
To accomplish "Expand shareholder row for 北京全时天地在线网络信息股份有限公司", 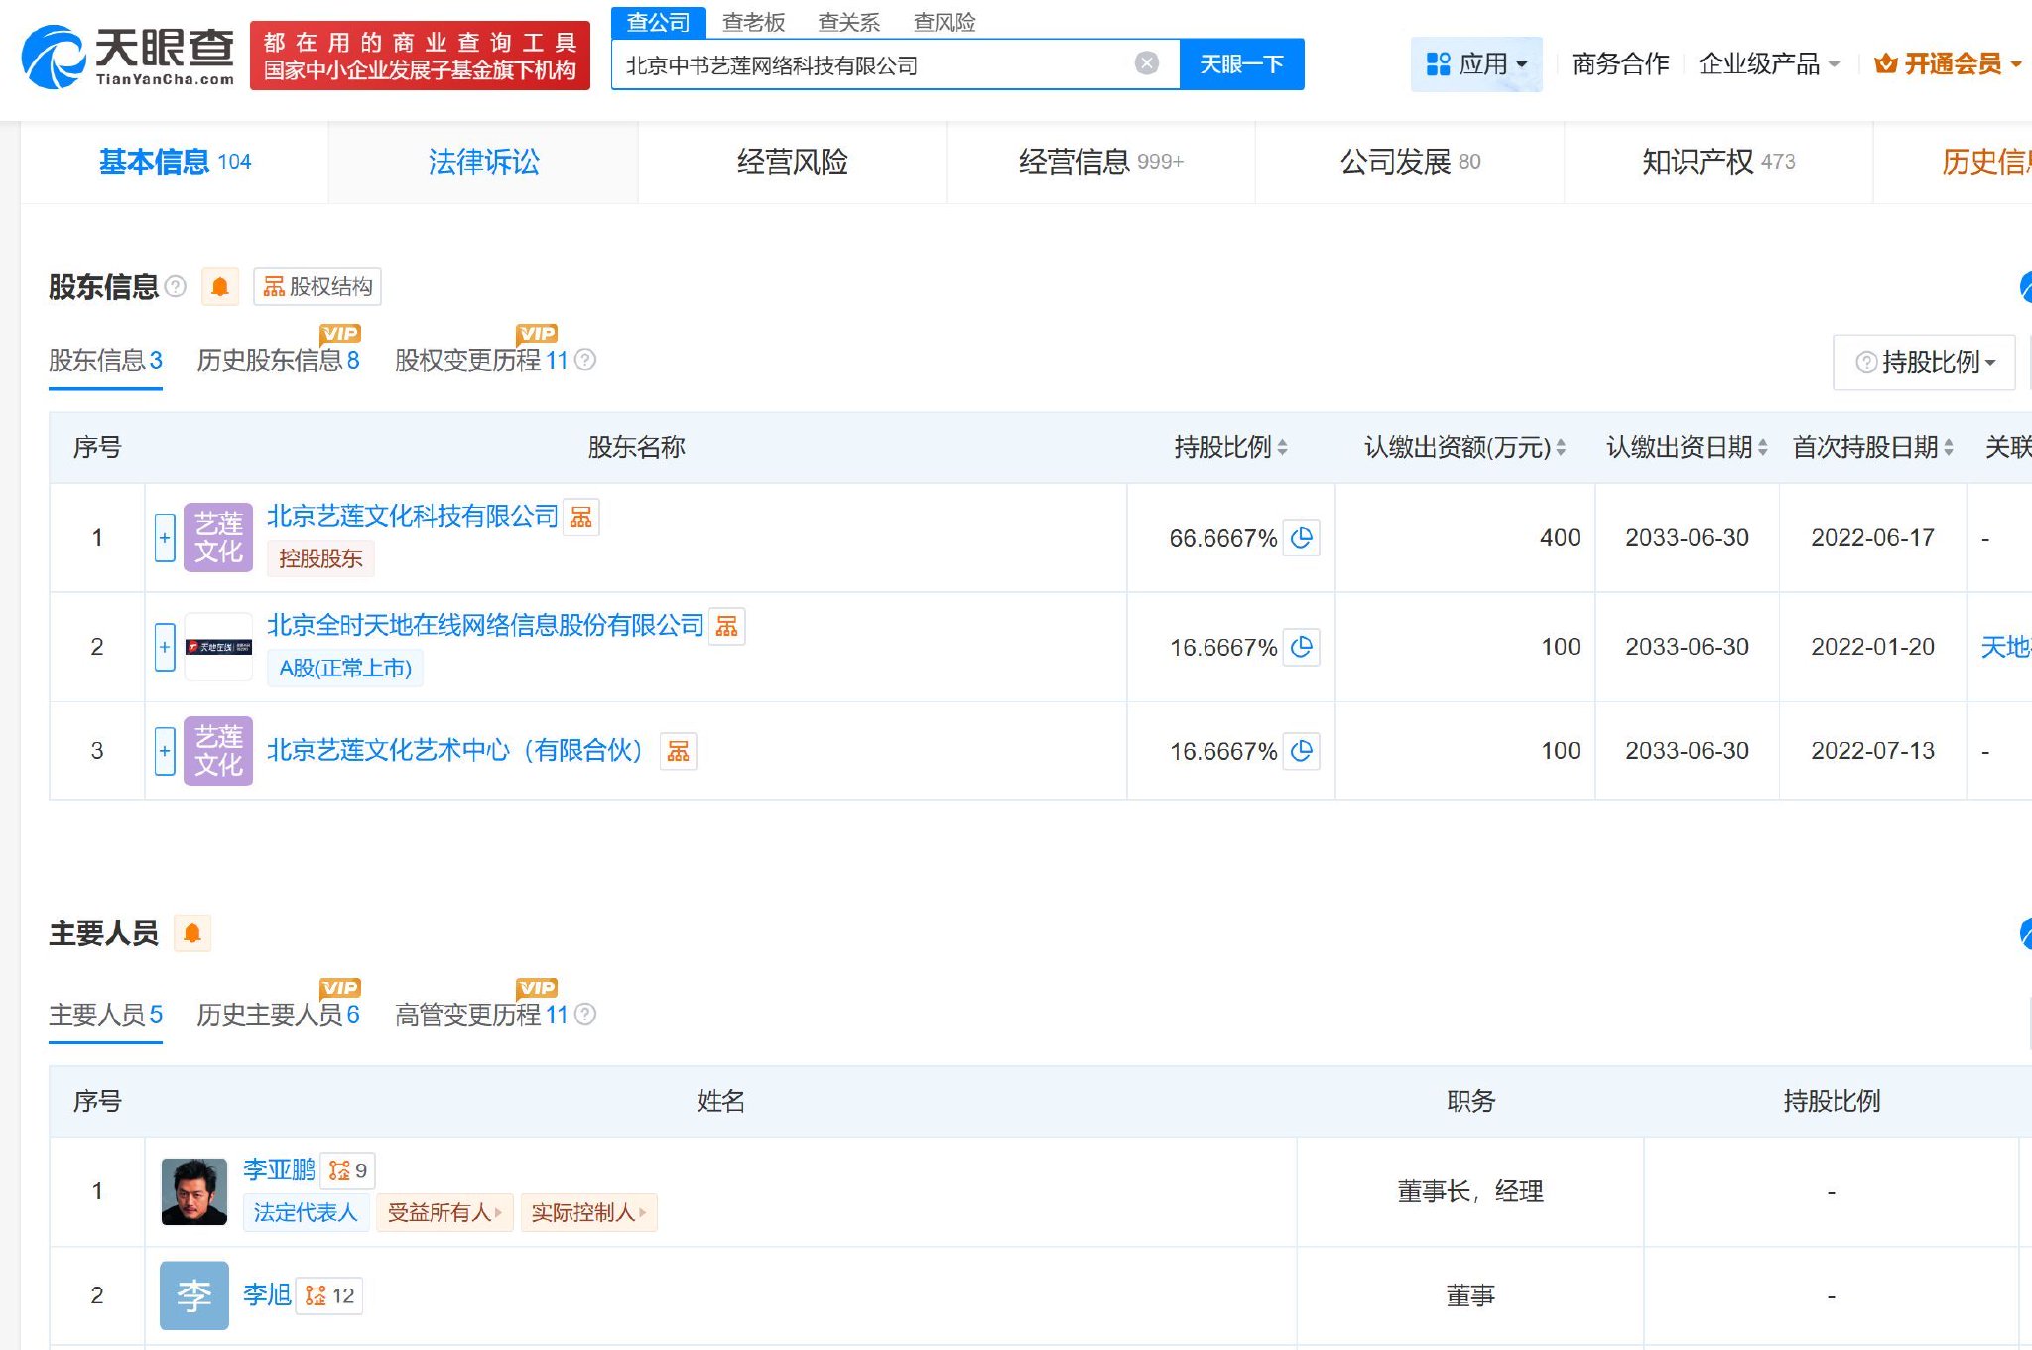I will click(x=164, y=647).
